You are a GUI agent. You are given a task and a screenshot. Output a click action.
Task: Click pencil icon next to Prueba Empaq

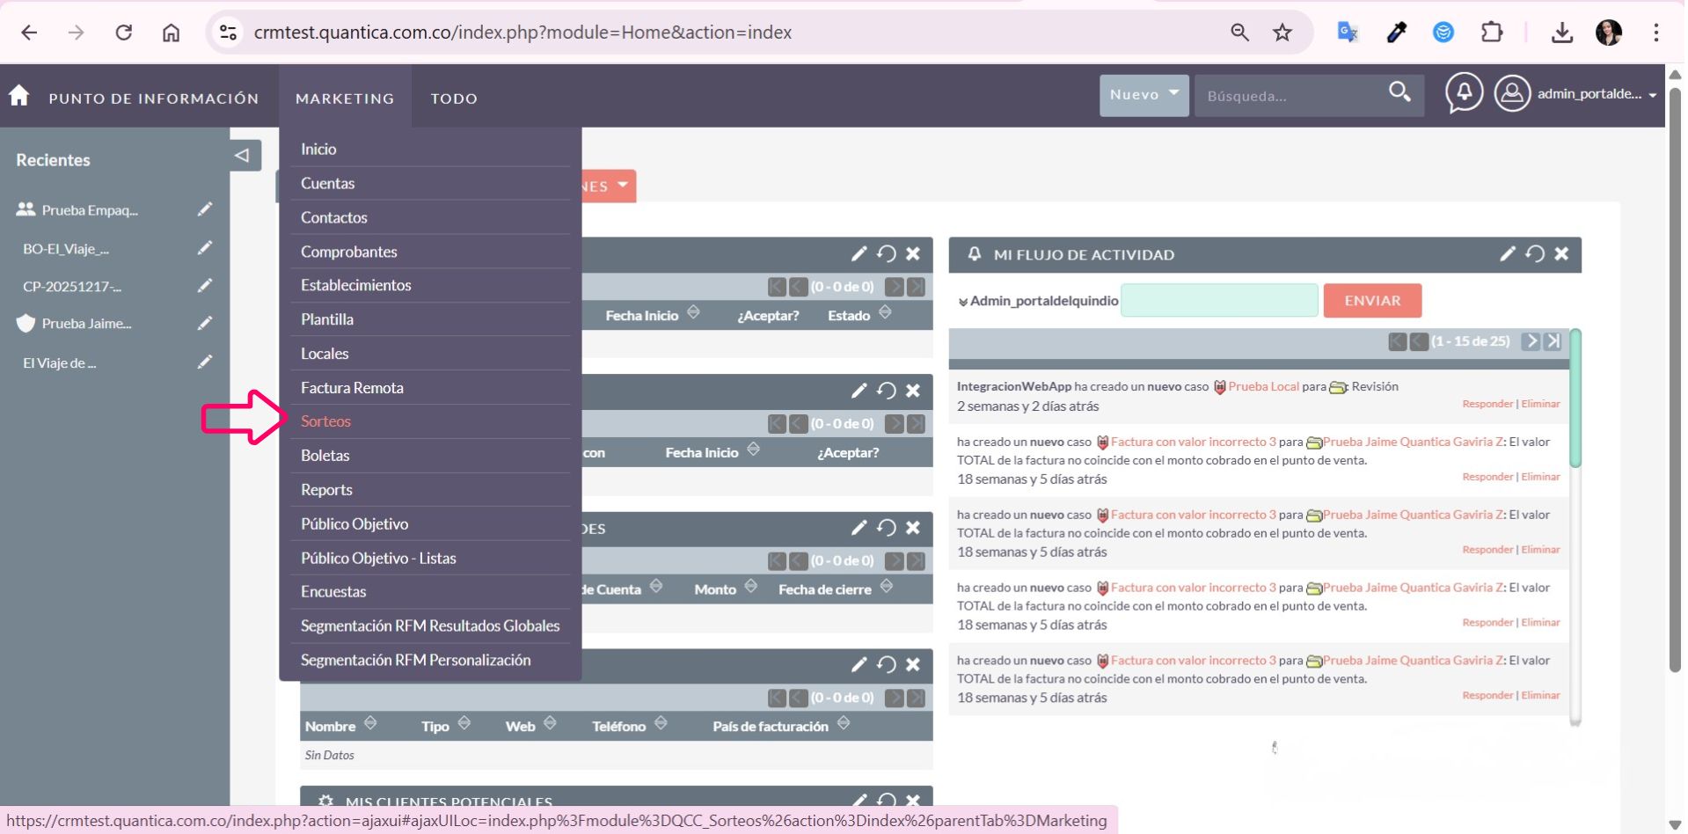click(205, 209)
